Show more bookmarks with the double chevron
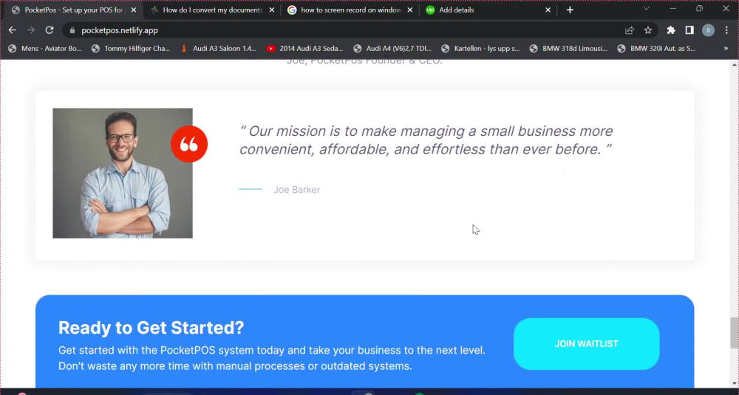 pos(726,48)
